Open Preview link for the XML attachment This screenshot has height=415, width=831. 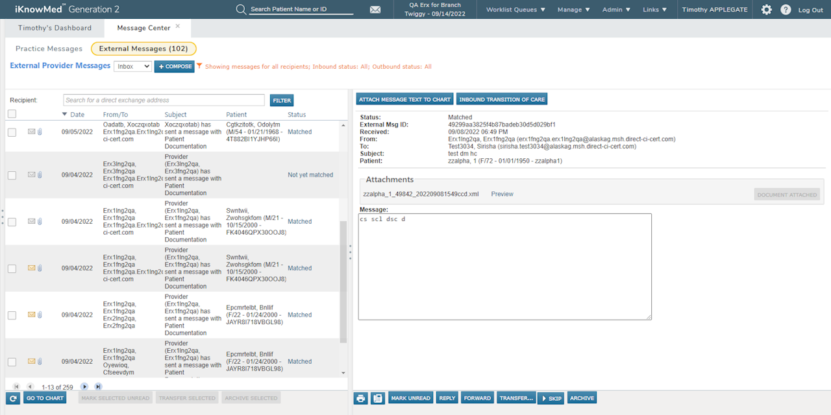coord(502,194)
